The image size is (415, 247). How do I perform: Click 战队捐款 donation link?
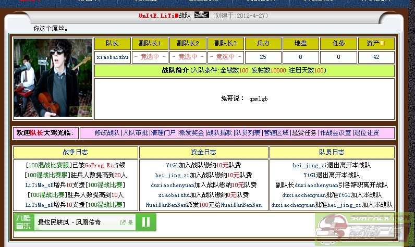click(x=219, y=133)
